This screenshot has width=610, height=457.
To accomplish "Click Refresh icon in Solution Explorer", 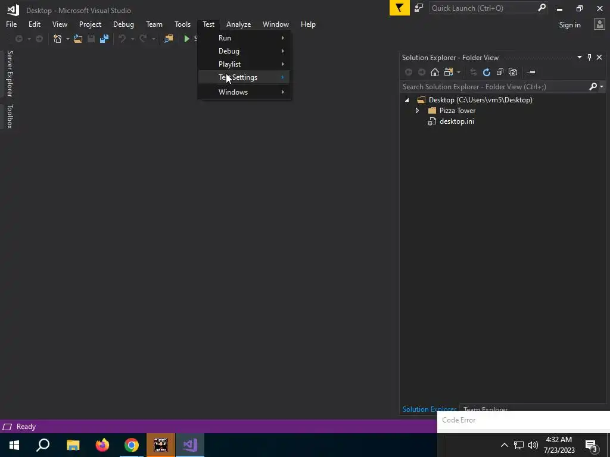I will pos(486,72).
